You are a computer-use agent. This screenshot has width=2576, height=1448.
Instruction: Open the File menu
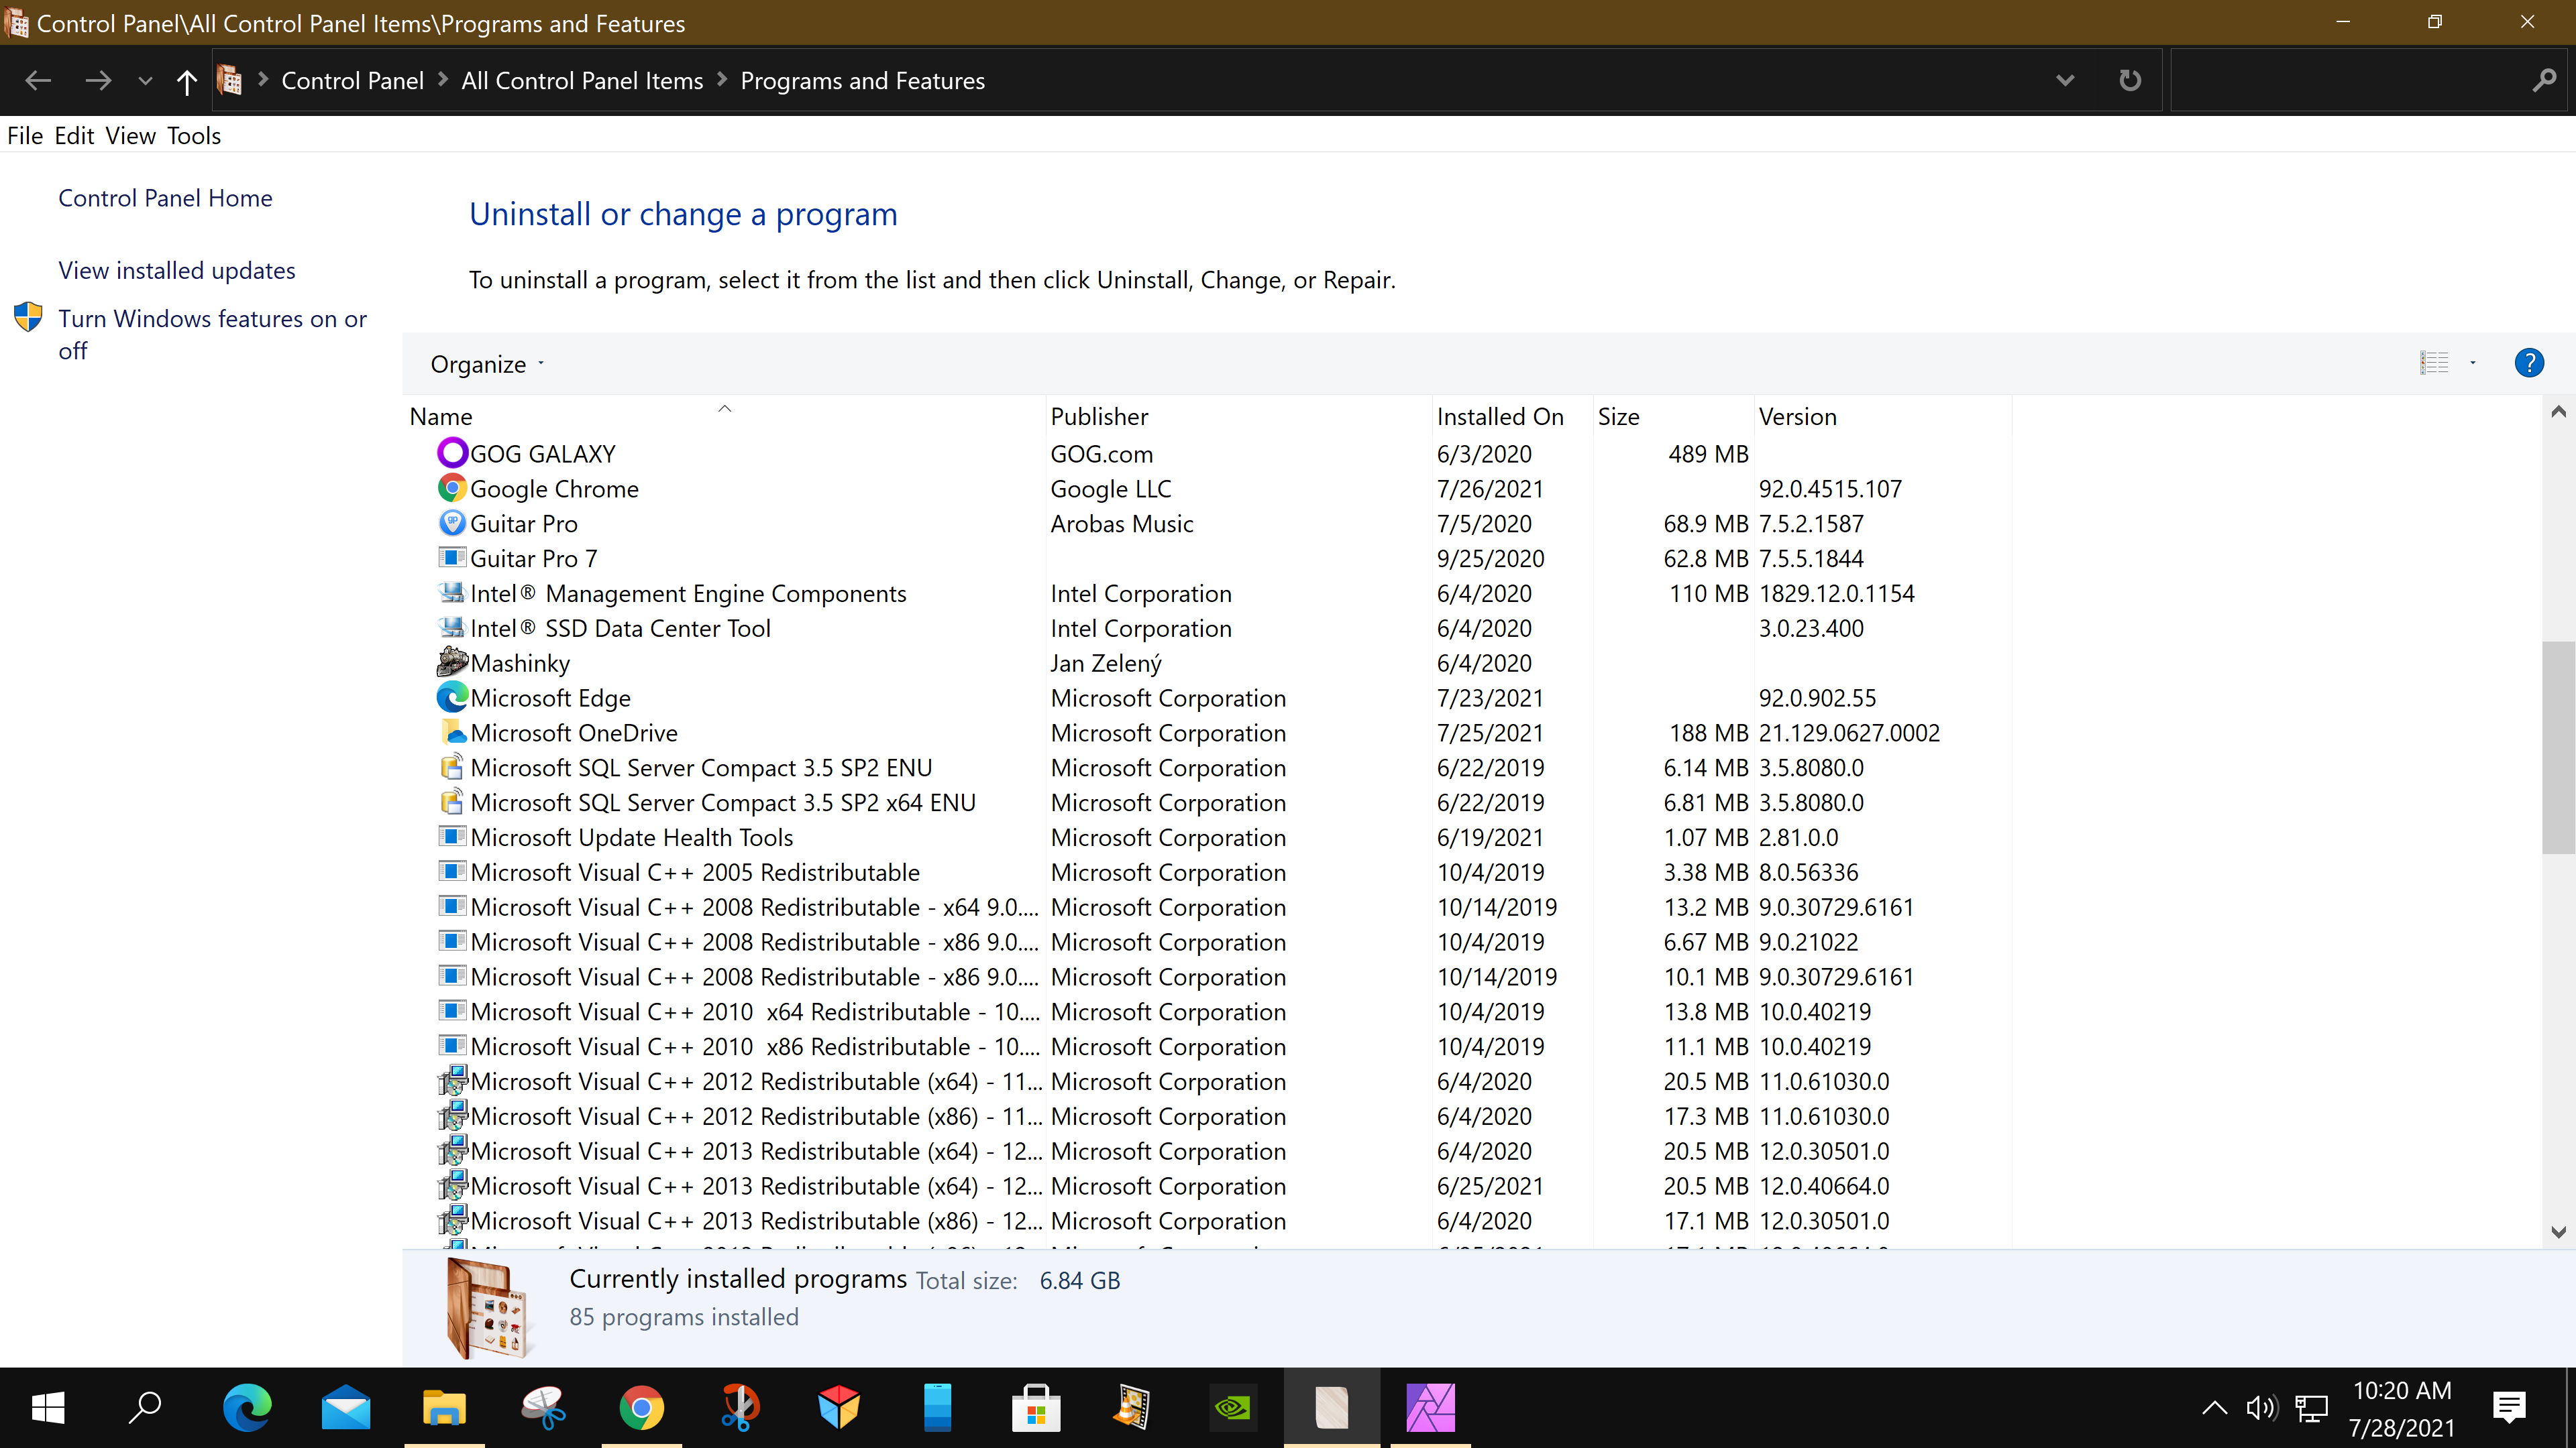coord(25,136)
